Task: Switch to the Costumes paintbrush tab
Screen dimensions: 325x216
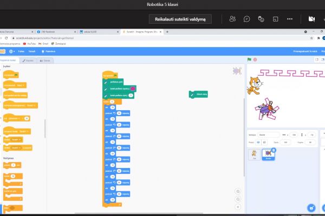Action: point(28,60)
